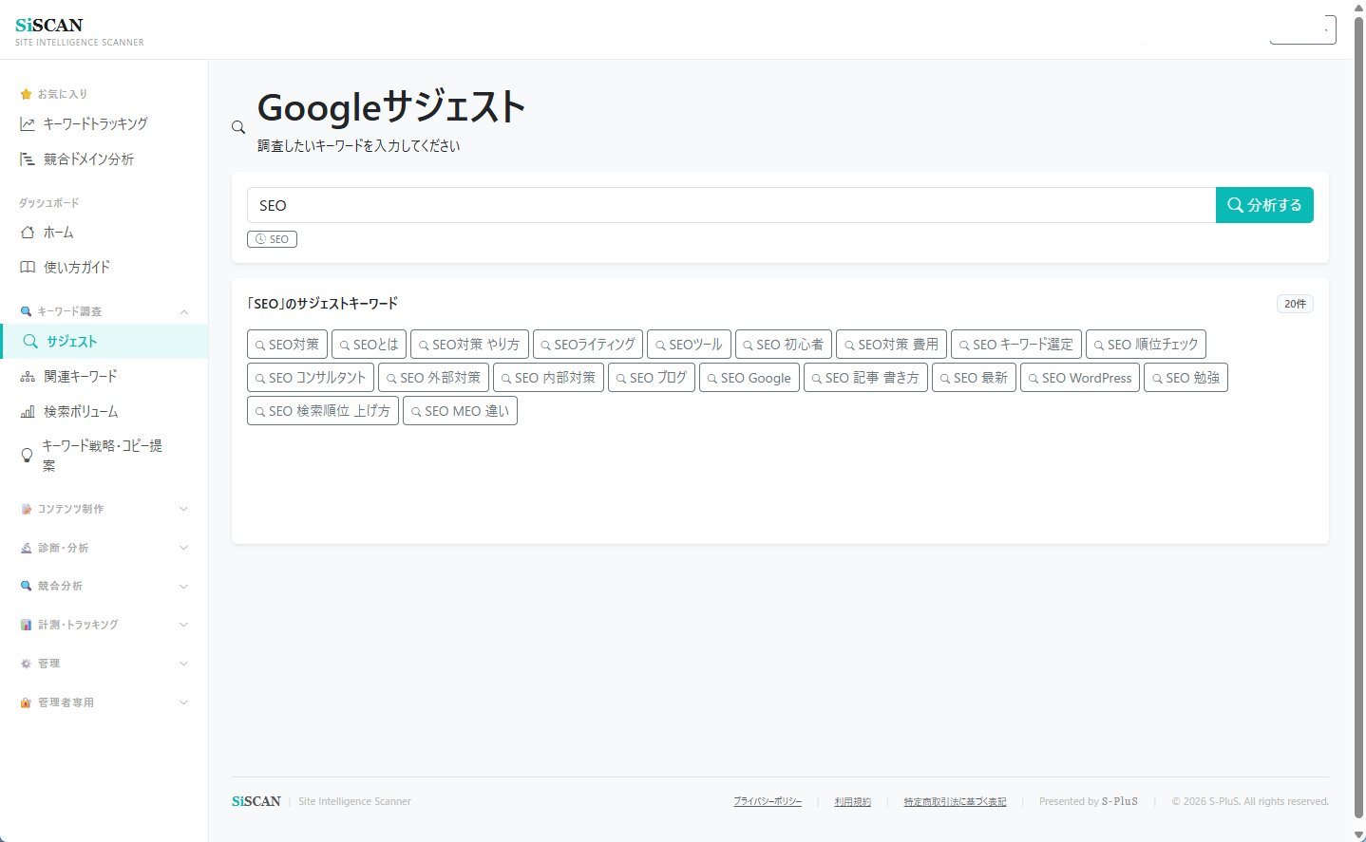Click the SEO 内部対策 suggestion

click(548, 378)
